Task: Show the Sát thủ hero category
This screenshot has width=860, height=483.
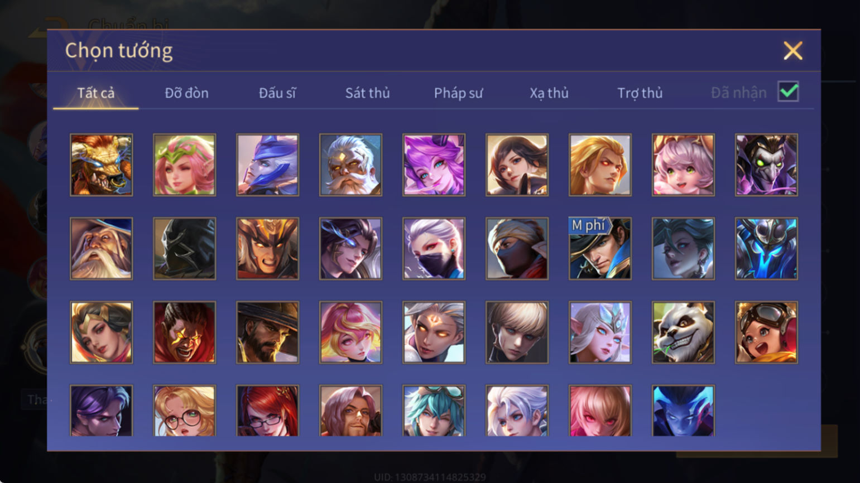Action: (x=367, y=93)
